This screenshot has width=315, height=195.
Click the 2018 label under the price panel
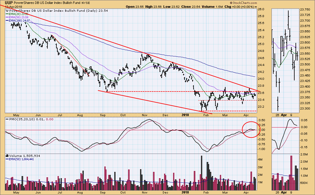pos(185,115)
